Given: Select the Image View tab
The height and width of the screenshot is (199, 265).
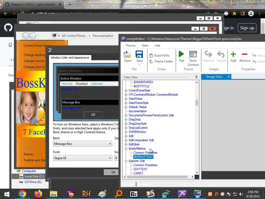Looking at the screenshot, I should pyautogui.click(x=214, y=77).
